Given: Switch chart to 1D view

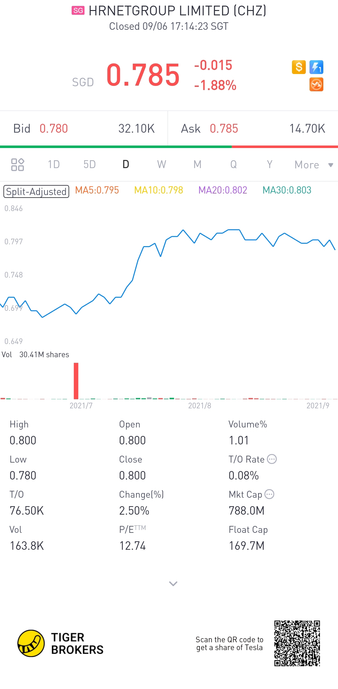Looking at the screenshot, I should (x=54, y=164).
